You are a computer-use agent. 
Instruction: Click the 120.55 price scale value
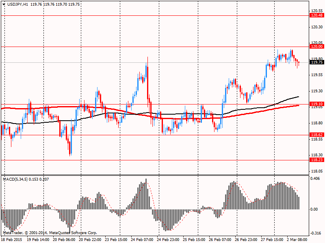(x=317, y=11)
